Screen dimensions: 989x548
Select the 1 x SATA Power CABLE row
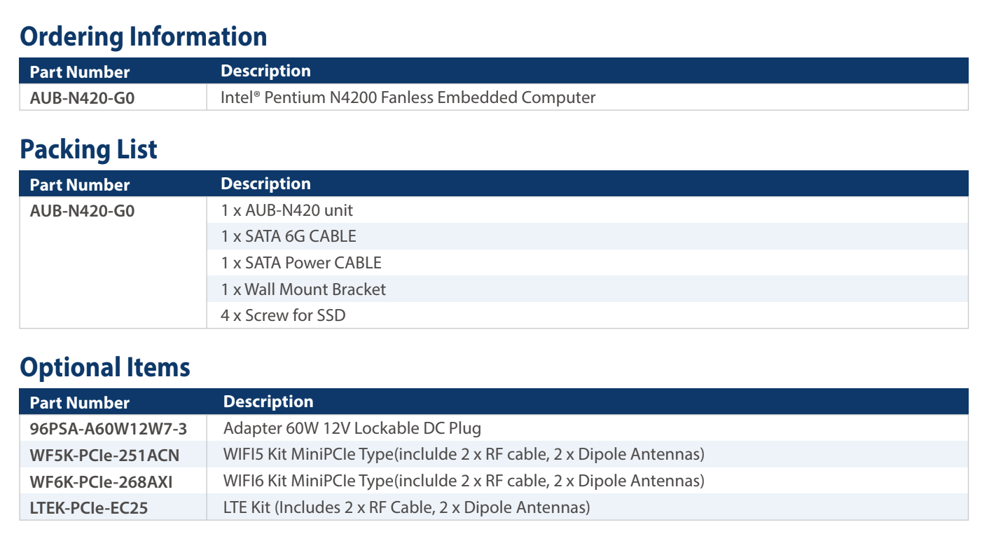pyautogui.click(x=301, y=263)
